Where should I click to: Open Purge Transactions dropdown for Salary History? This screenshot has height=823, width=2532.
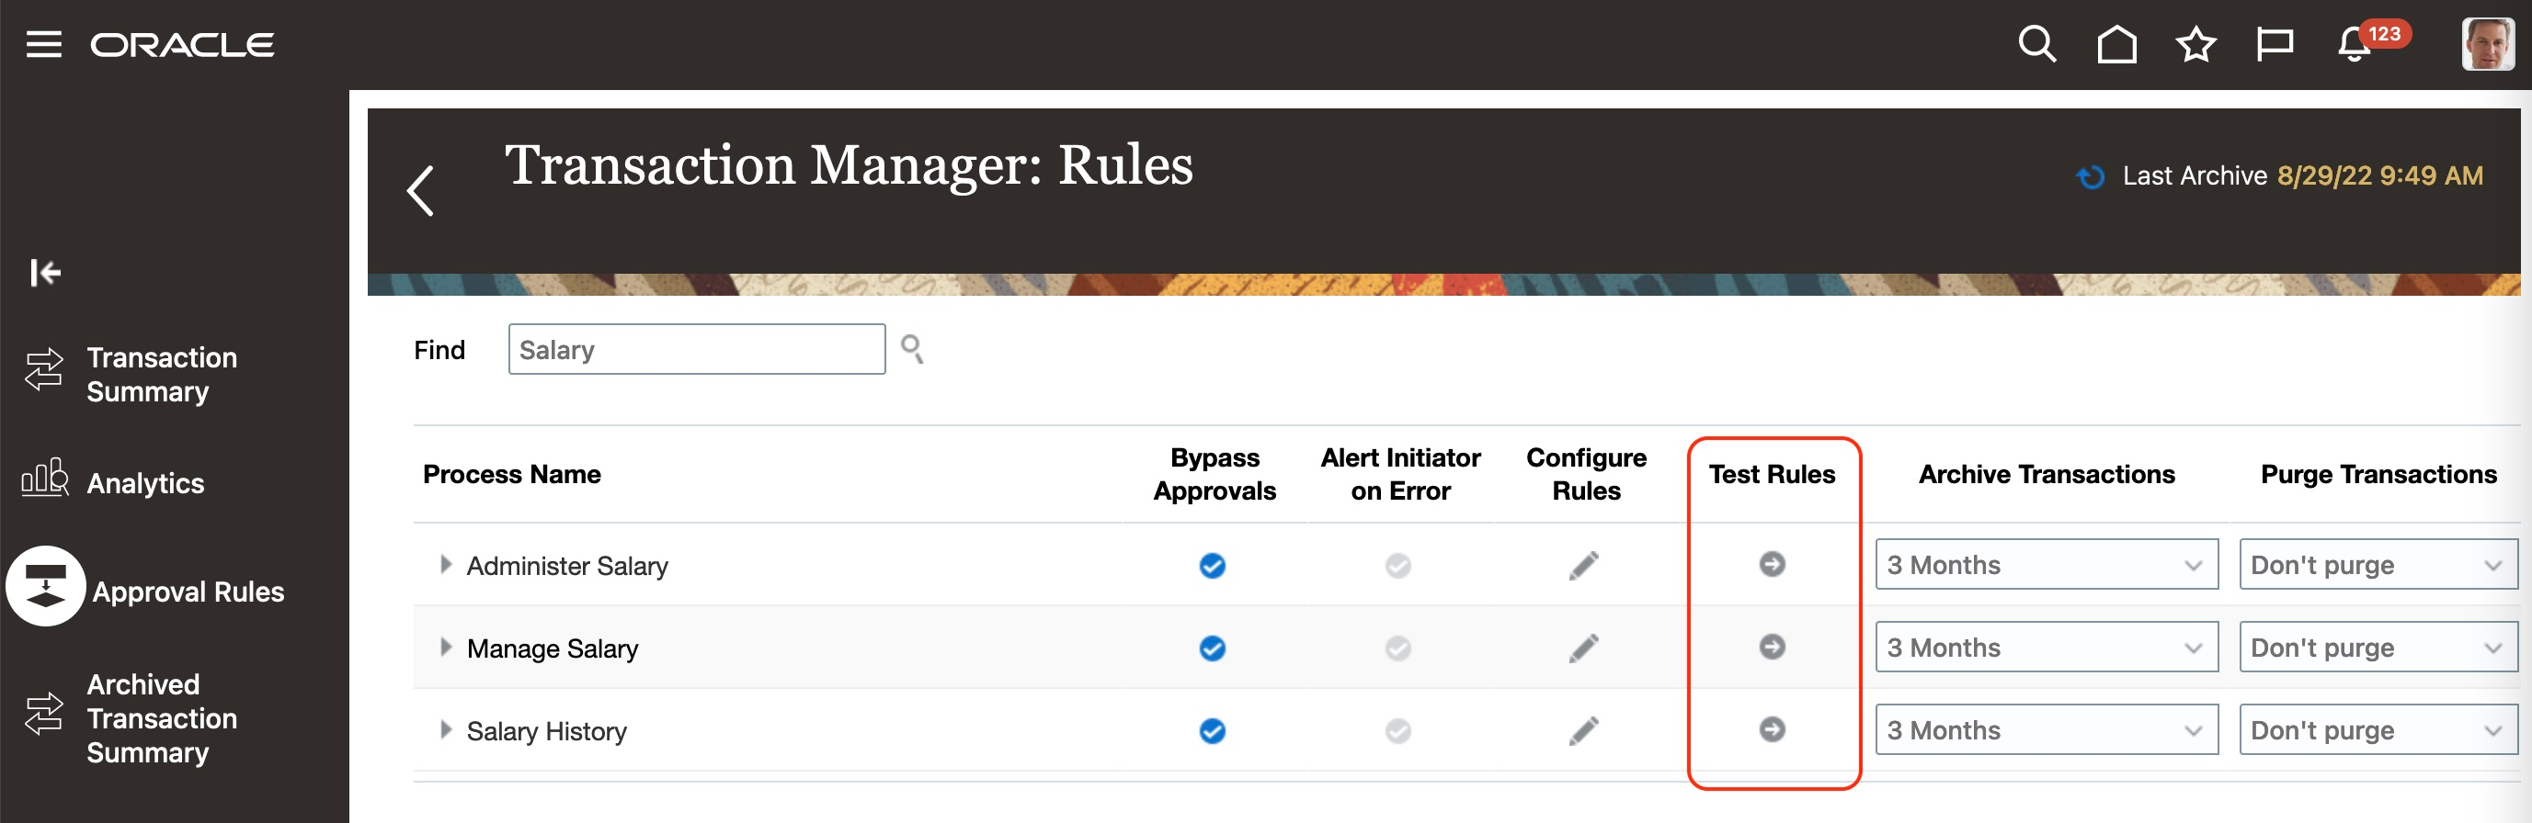coord(2377,729)
